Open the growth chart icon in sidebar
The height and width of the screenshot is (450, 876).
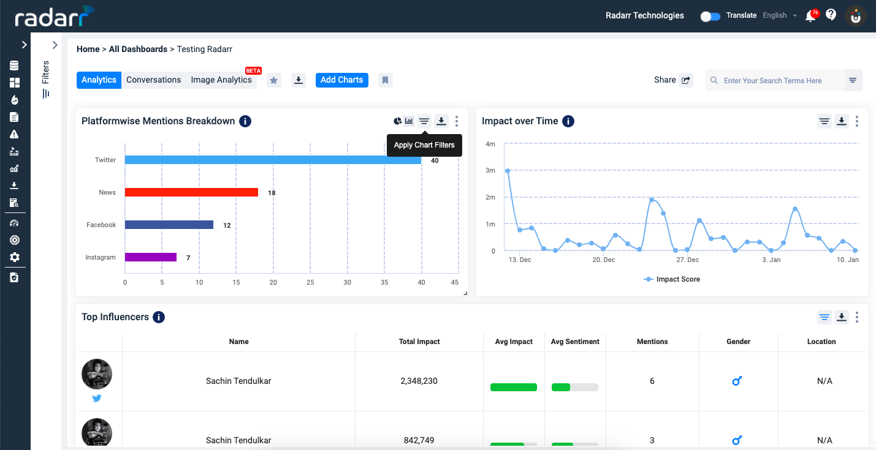(x=14, y=168)
